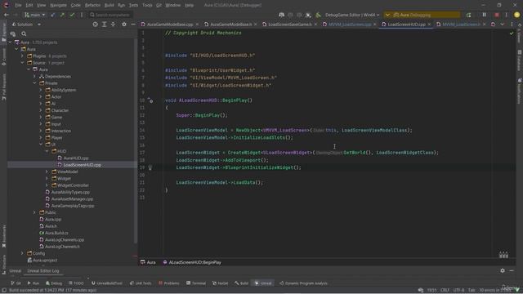Image resolution: width=523 pixels, height=294 pixels.
Task: Open the DebugGame Editor | Win64 configuration dropdown
Action: [x=352, y=15]
